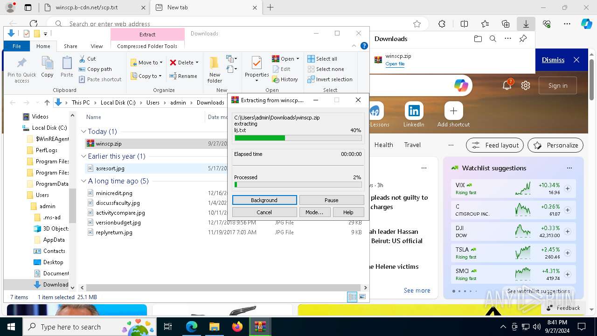Add SMCI to watchlist
Viewport: 597px width, 336px height.
click(568, 274)
